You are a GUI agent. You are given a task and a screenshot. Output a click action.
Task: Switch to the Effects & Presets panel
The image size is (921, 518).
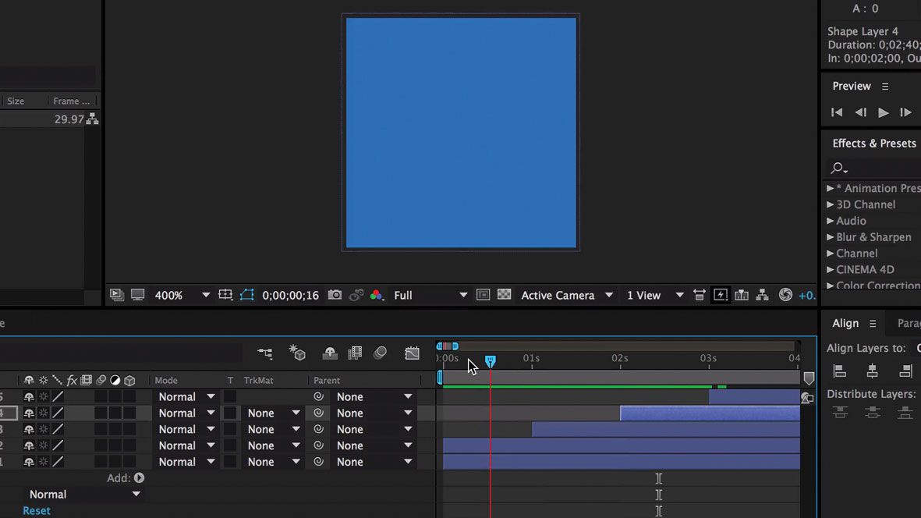(873, 143)
